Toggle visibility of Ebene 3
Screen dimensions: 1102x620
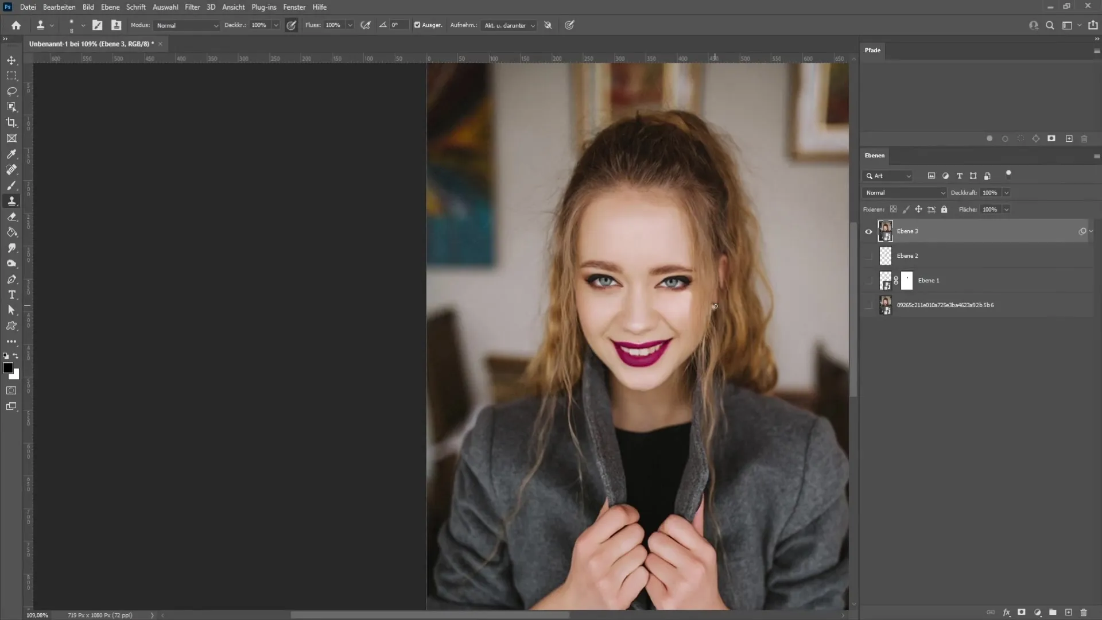[868, 230]
